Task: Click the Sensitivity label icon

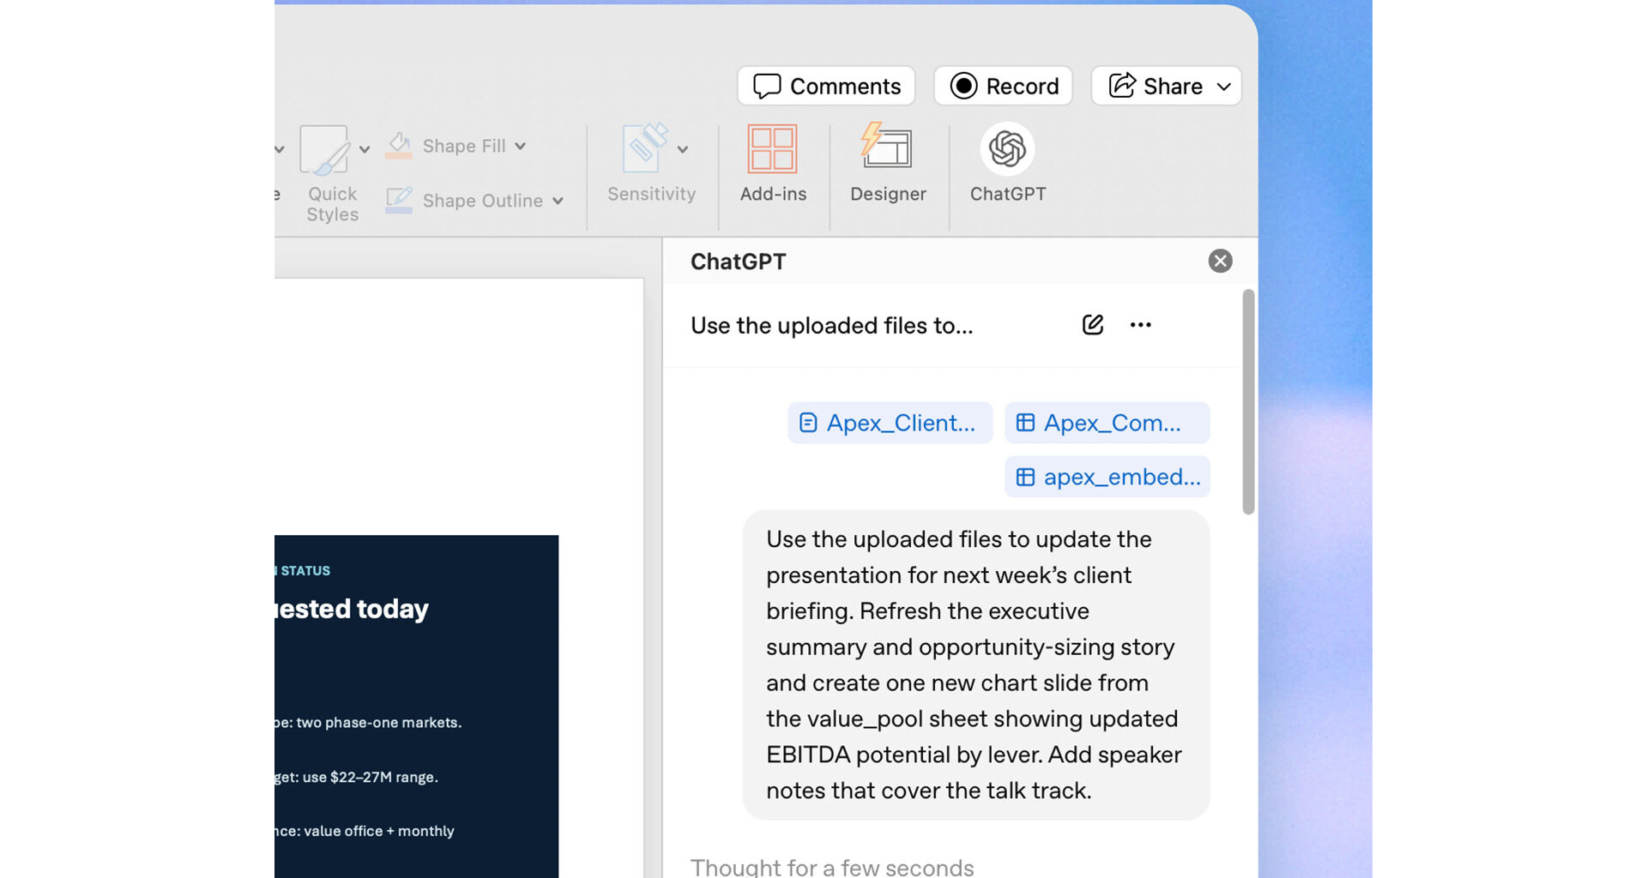Action: (x=646, y=148)
